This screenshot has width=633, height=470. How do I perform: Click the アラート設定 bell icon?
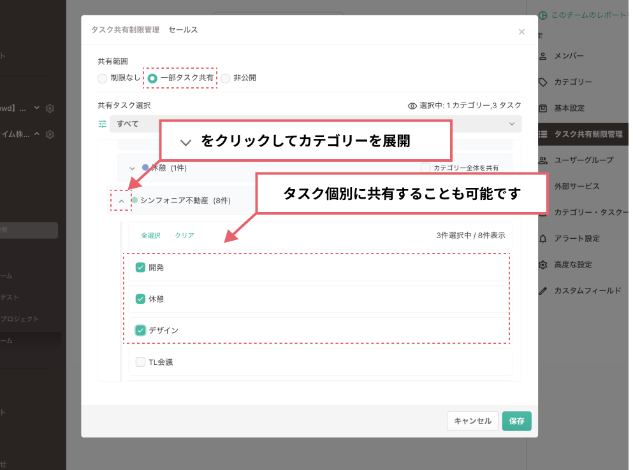tap(543, 238)
